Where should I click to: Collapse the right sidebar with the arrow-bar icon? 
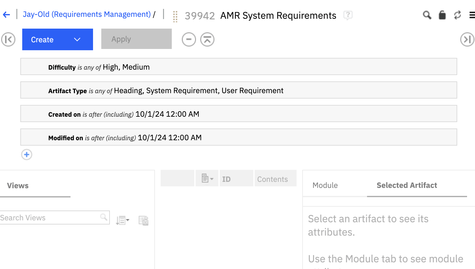(x=467, y=39)
